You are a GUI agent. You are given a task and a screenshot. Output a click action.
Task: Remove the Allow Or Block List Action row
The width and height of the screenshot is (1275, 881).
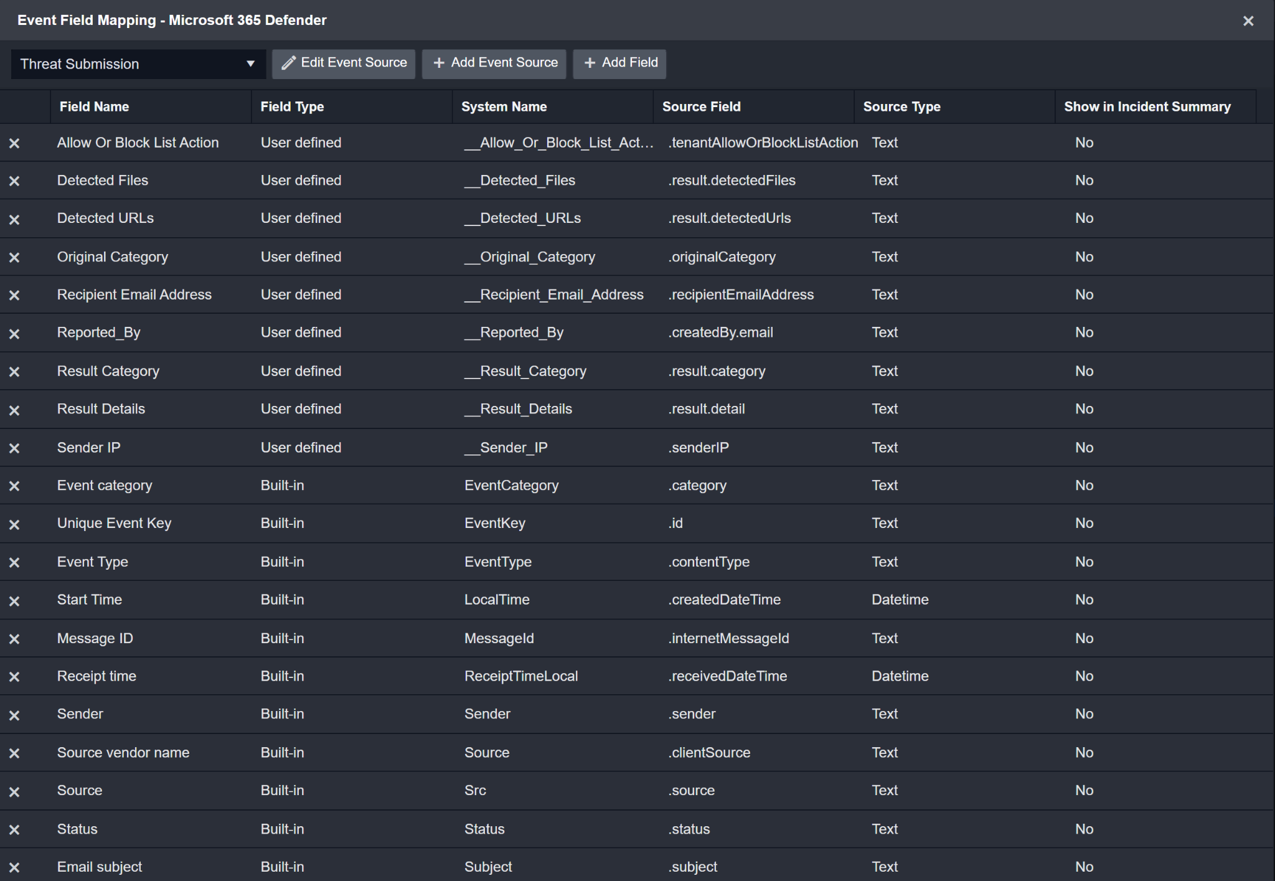[x=14, y=143]
